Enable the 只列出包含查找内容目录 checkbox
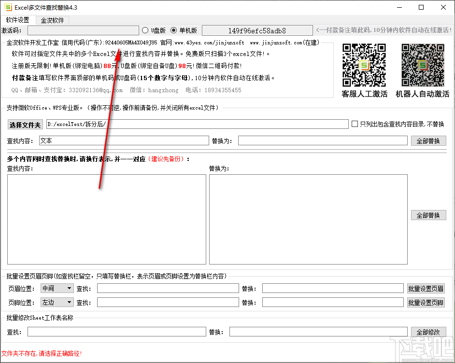This screenshot has height=363, width=455. (354, 124)
